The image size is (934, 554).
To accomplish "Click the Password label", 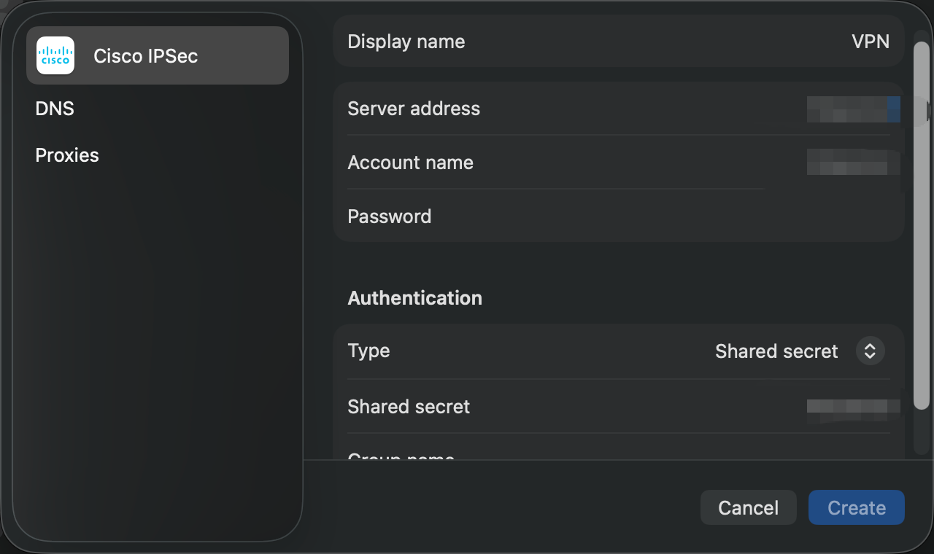I will 390,216.
